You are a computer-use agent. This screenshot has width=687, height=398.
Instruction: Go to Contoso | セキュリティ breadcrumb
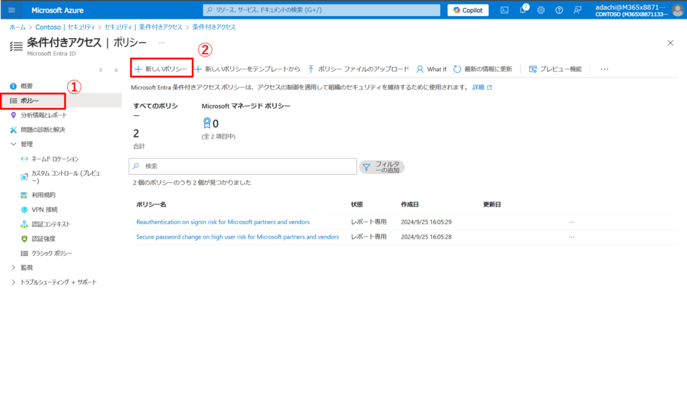pyautogui.click(x=65, y=27)
